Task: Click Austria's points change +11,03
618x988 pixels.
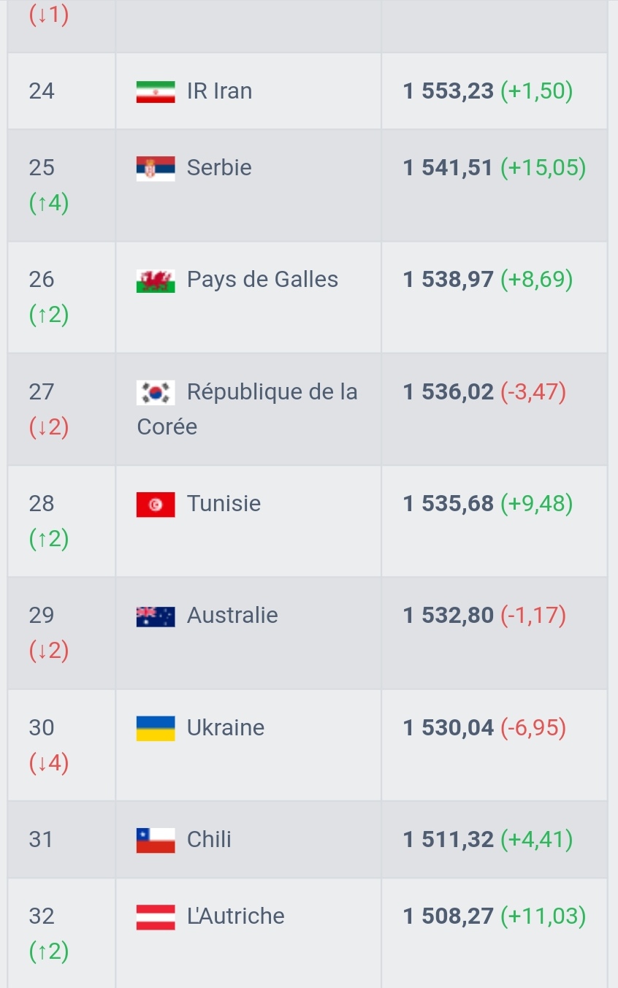Action: click(543, 916)
